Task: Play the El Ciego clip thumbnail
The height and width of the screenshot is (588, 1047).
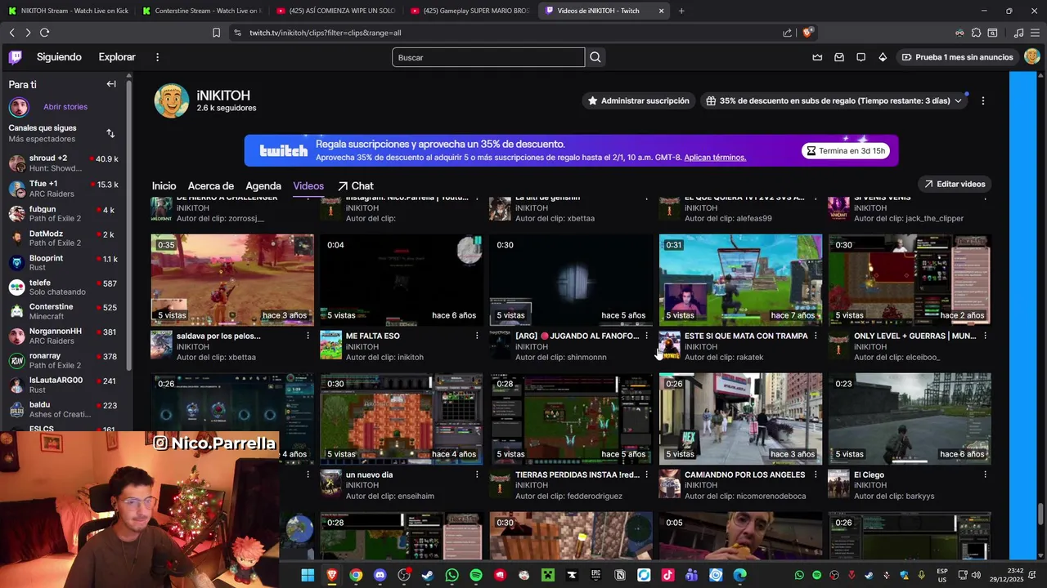Action: (910, 419)
